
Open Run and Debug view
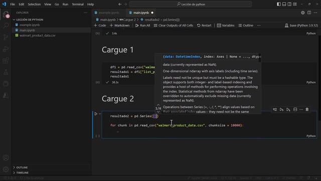coord(6,49)
